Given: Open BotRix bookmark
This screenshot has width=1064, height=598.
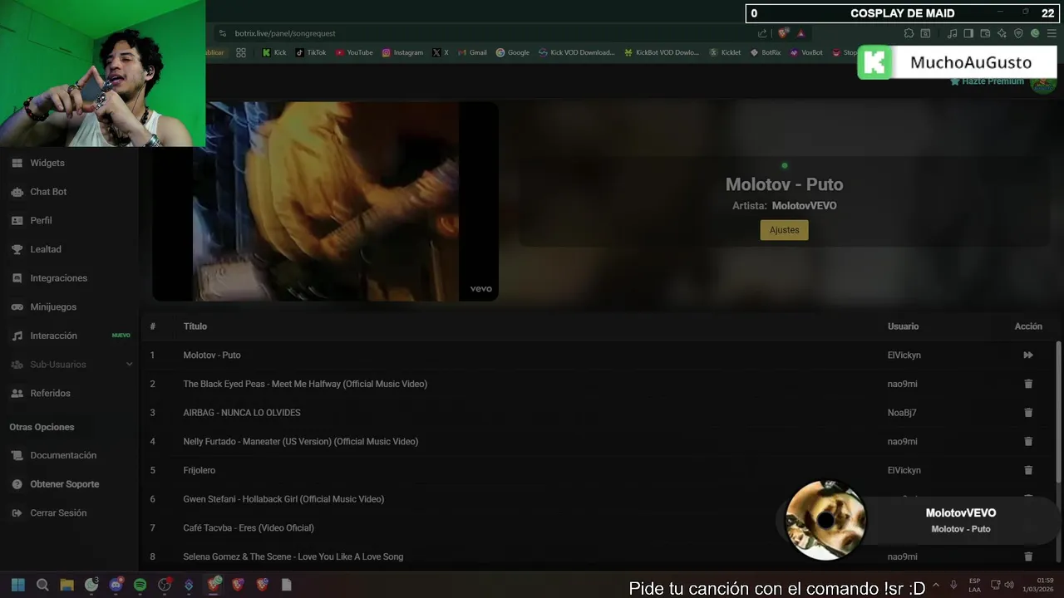Looking at the screenshot, I should tap(766, 52).
